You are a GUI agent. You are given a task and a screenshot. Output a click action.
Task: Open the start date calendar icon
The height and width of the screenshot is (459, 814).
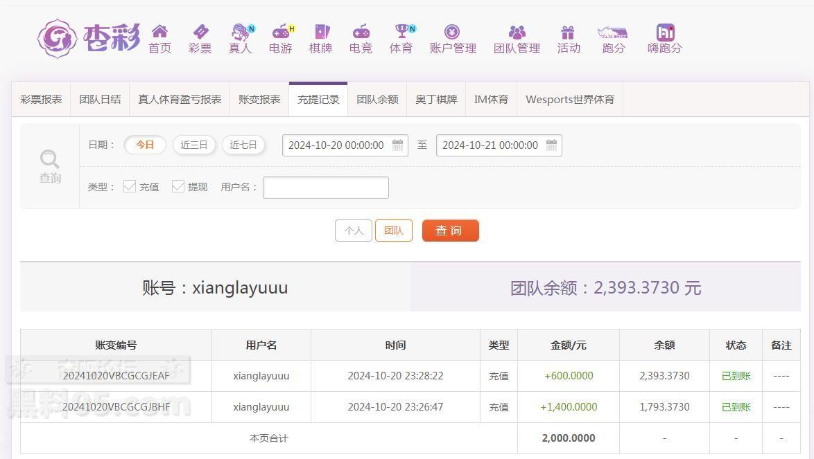point(398,145)
